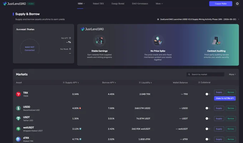Click the sTRX token icon
The image size is (243, 143).
[18, 139]
